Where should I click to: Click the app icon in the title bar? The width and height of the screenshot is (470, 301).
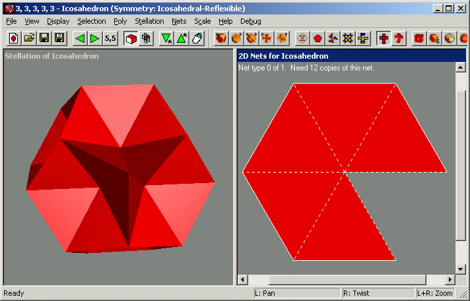pyautogui.click(x=9, y=9)
